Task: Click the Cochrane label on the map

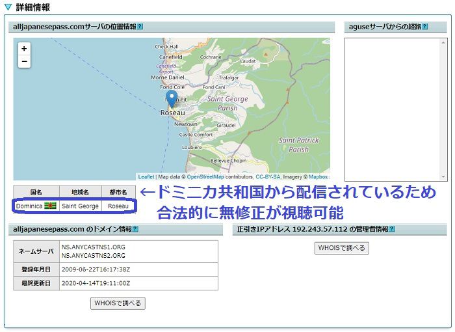Action: 211,57
